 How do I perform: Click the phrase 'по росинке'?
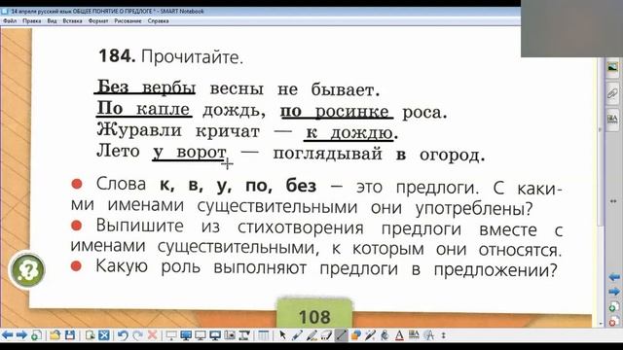pos(335,111)
